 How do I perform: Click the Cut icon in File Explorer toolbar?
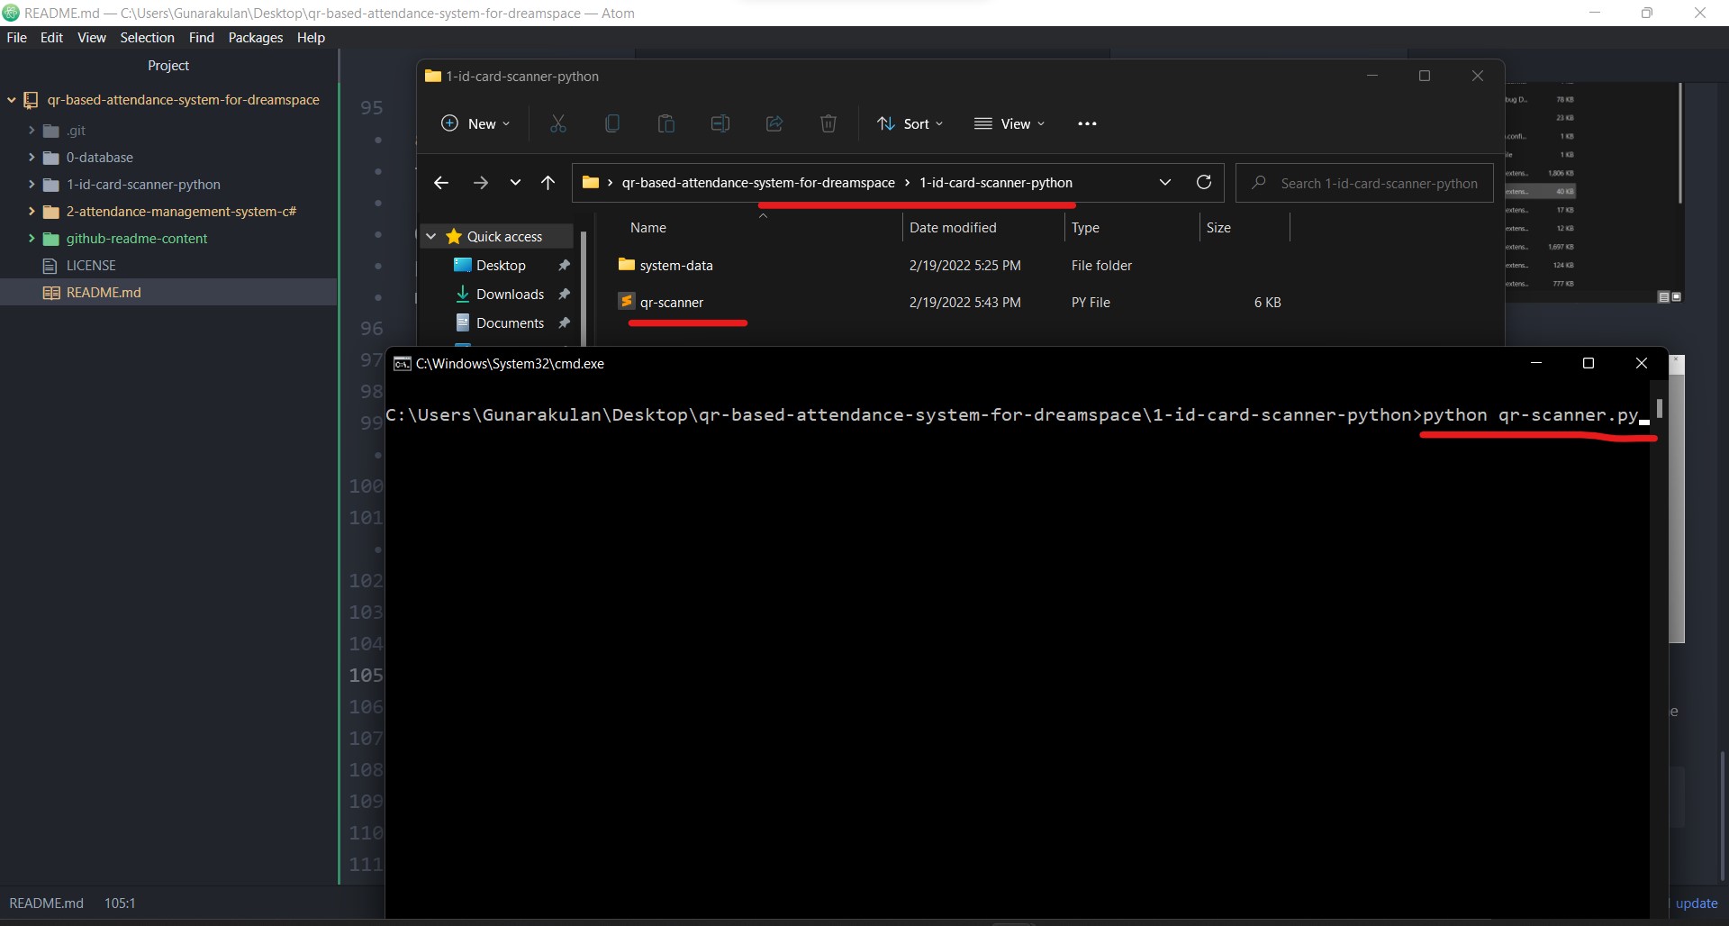[x=558, y=123]
